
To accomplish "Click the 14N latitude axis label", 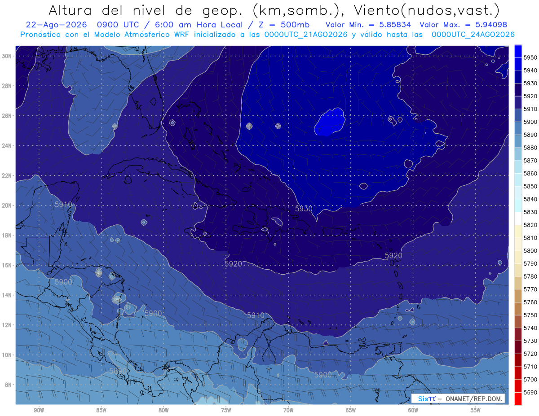I will click(7, 295).
